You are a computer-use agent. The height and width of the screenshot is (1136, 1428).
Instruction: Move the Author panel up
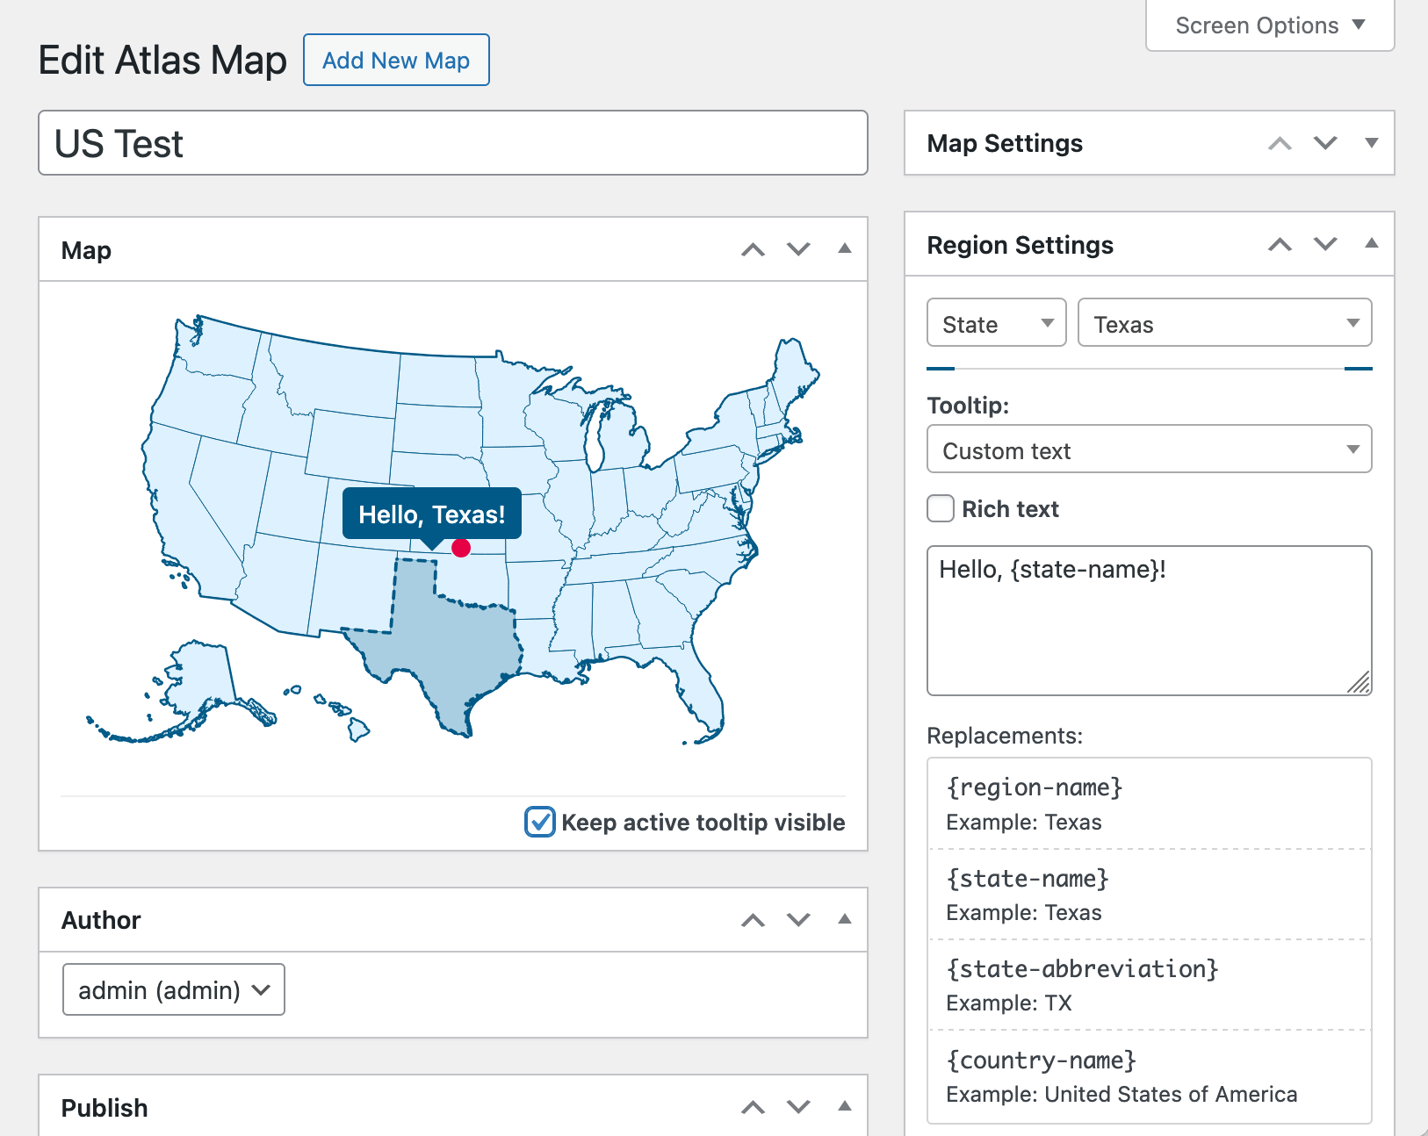753,920
